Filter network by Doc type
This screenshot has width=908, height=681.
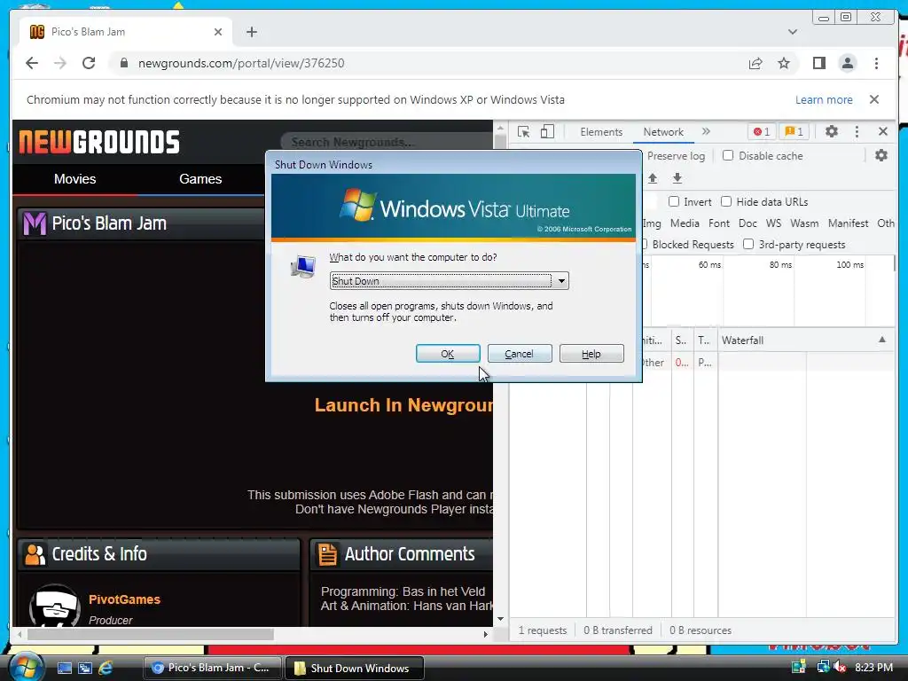pyautogui.click(x=747, y=223)
